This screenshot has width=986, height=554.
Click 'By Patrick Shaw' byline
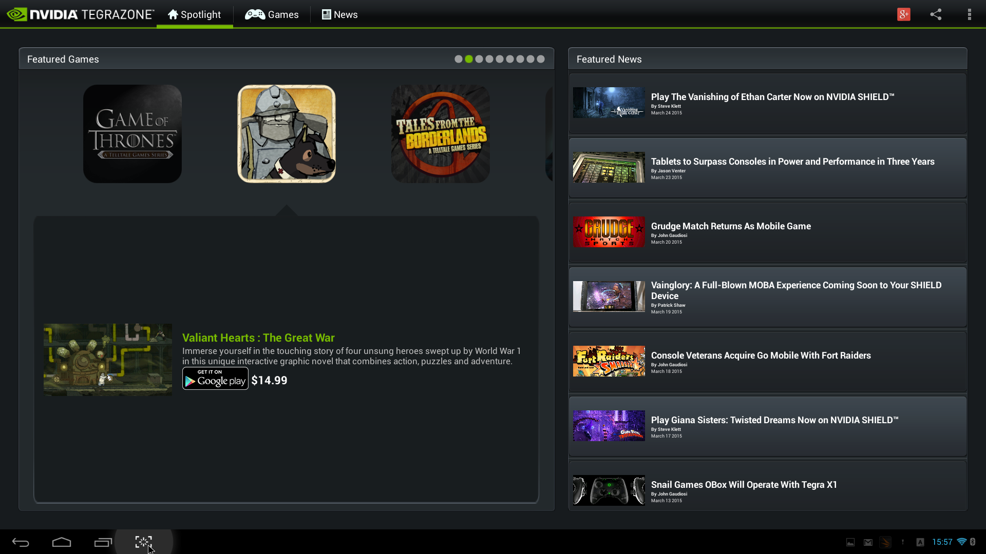668,305
